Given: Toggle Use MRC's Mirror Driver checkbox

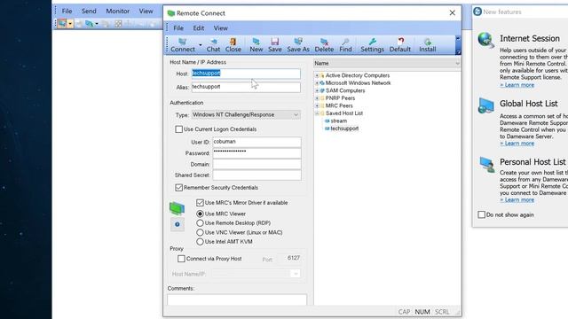Looking at the screenshot, I should [200, 203].
